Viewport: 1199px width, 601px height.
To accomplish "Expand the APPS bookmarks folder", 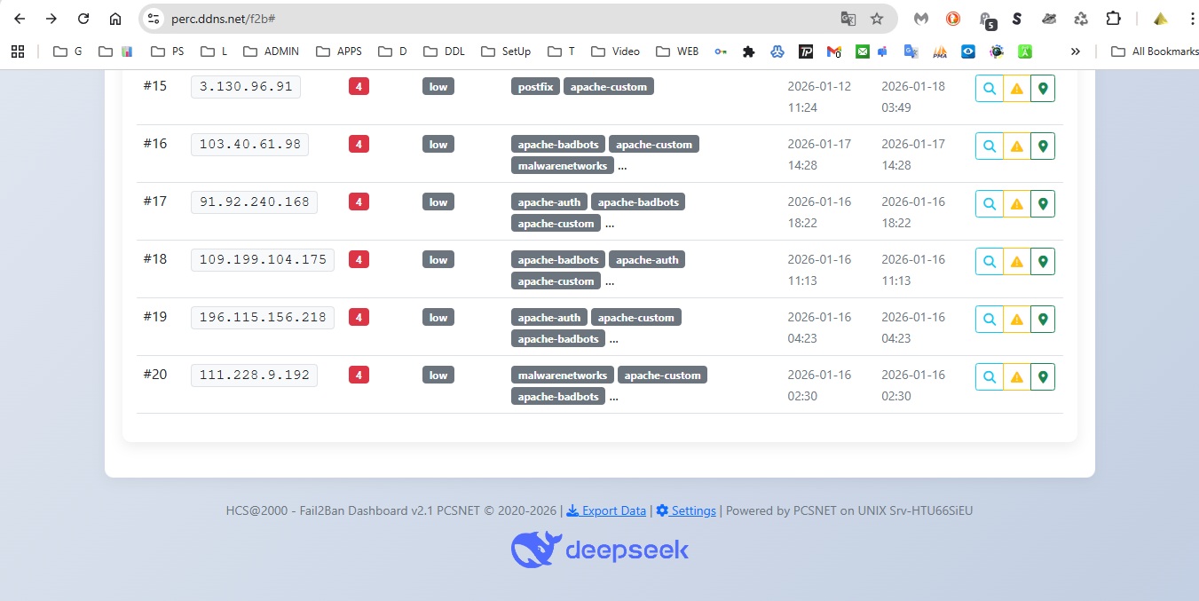I will pyautogui.click(x=339, y=51).
